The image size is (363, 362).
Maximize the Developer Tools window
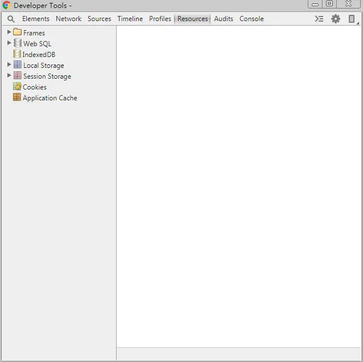329,4
